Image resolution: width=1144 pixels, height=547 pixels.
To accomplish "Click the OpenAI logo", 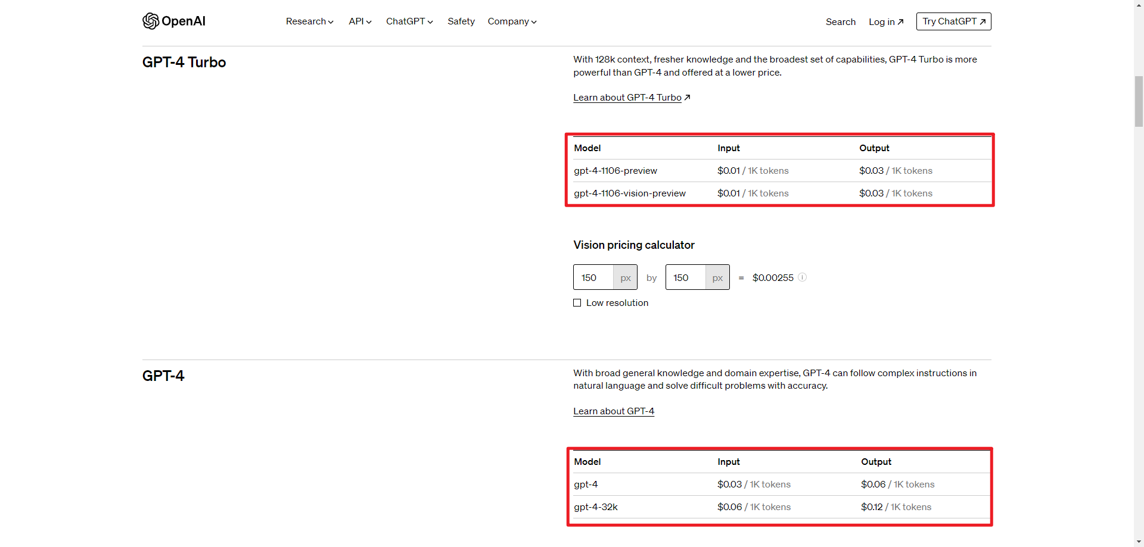I will click(174, 21).
